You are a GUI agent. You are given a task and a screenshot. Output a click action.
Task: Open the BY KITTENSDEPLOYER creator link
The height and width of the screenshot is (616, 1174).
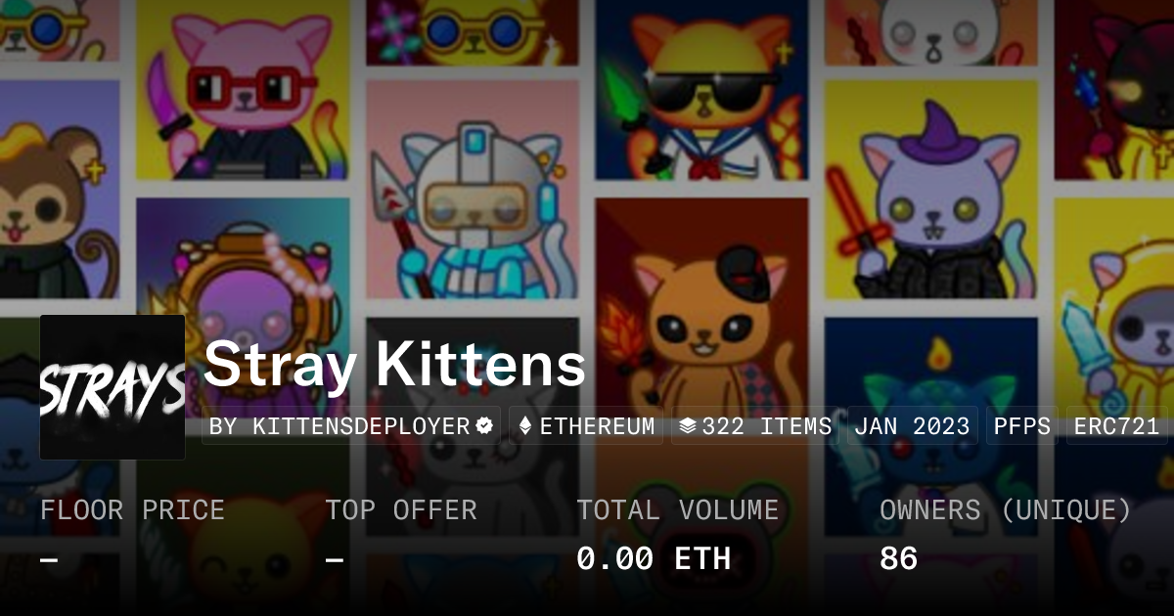coord(351,426)
